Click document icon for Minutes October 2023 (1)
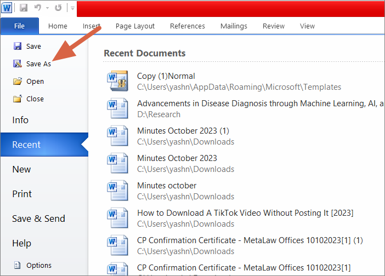385x276 pixels. coord(117,136)
